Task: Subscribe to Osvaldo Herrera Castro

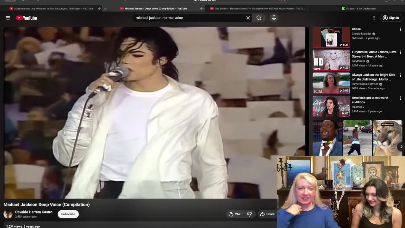Action: (68, 214)
